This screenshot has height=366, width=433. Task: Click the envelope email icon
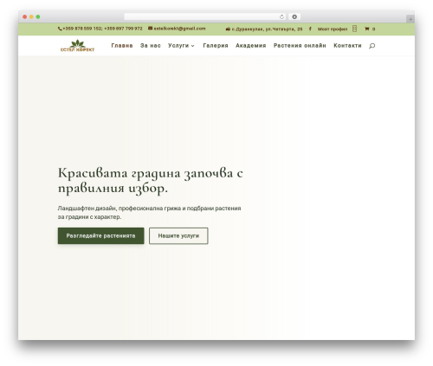150,29
